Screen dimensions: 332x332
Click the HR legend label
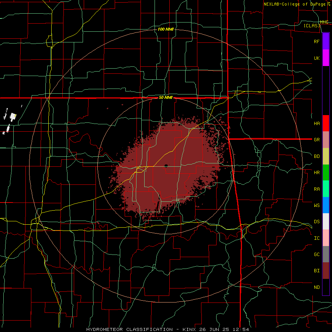pos(317,173)
